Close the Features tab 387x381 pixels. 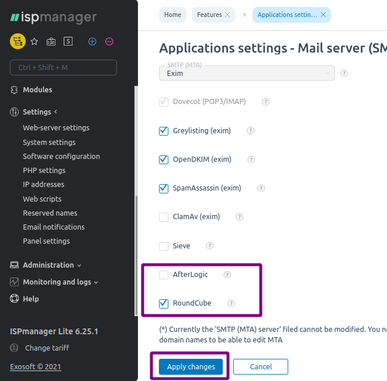[x=227, y=15]
